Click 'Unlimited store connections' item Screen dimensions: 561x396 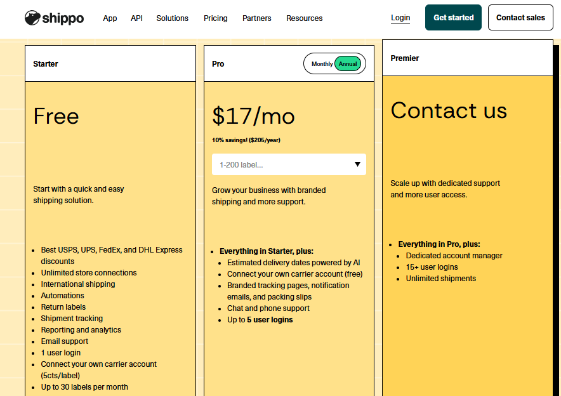pyautogui.click(x=89, y=273)
